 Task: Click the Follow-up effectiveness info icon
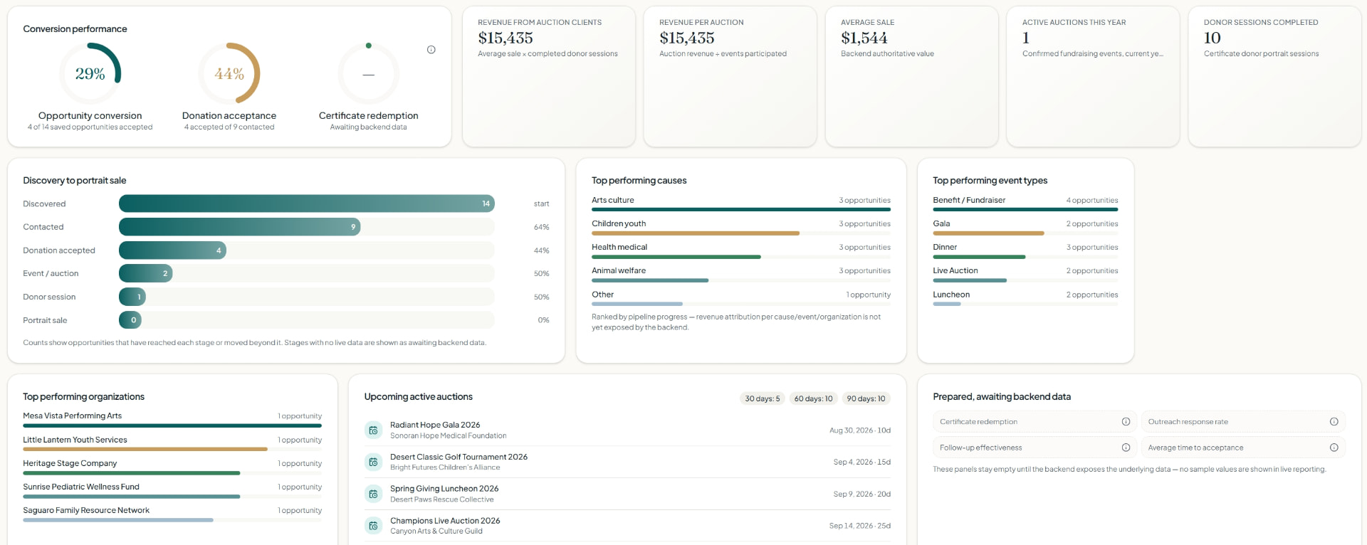(x=1126, y=448)
